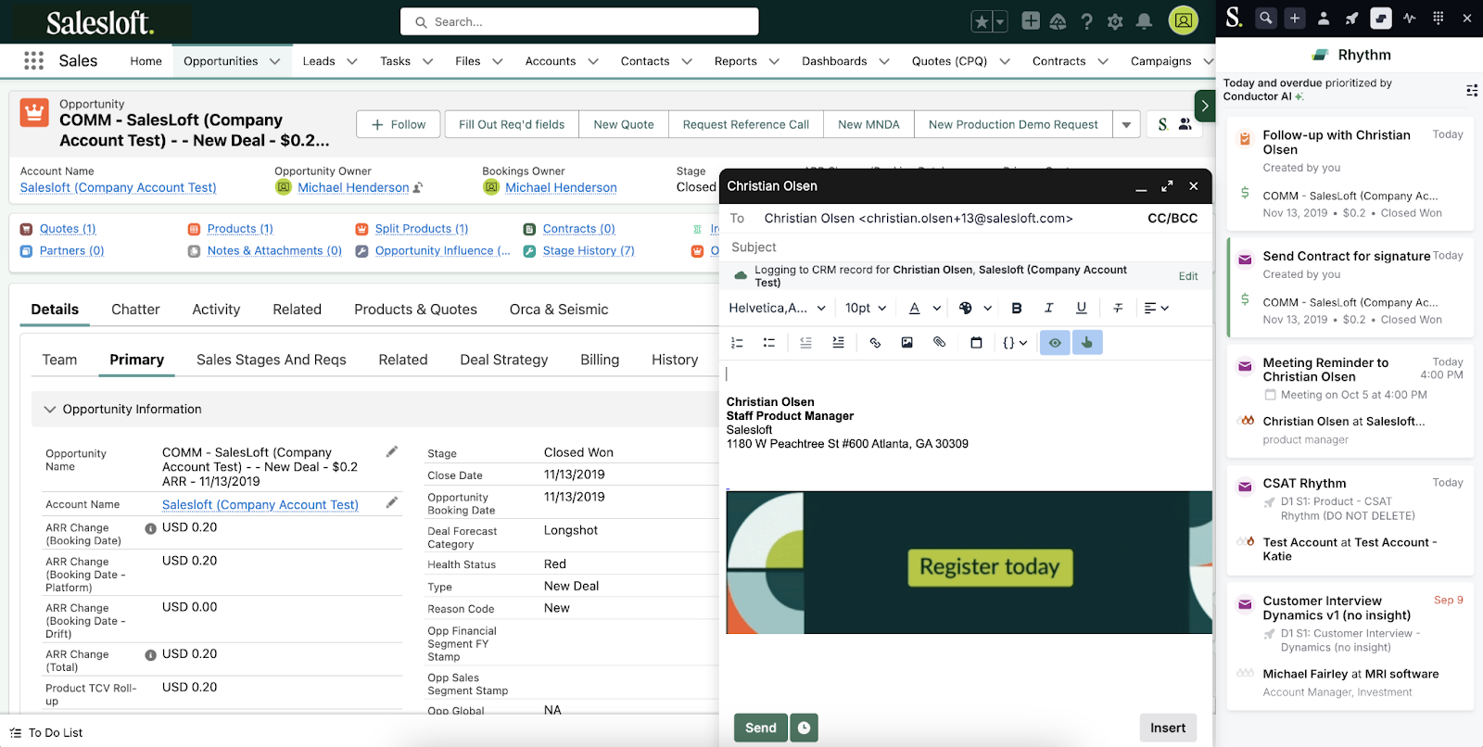
Task: Click Request Reference Call button
Action: click(745, 124)
